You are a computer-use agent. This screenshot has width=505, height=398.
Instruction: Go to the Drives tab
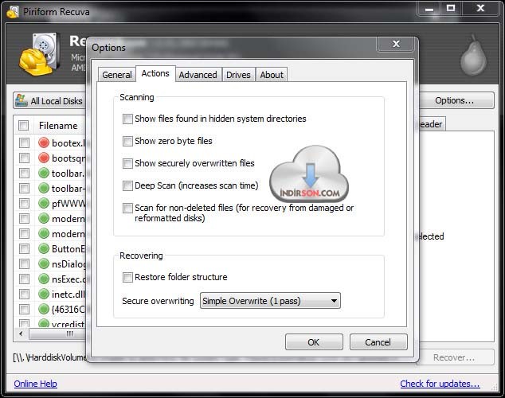coord(238,75)
